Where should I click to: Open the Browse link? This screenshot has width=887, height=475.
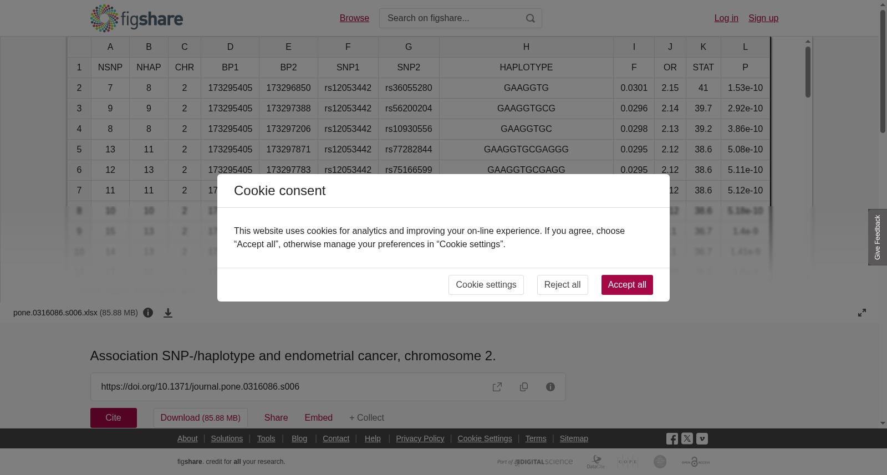(x=354, y=18)
